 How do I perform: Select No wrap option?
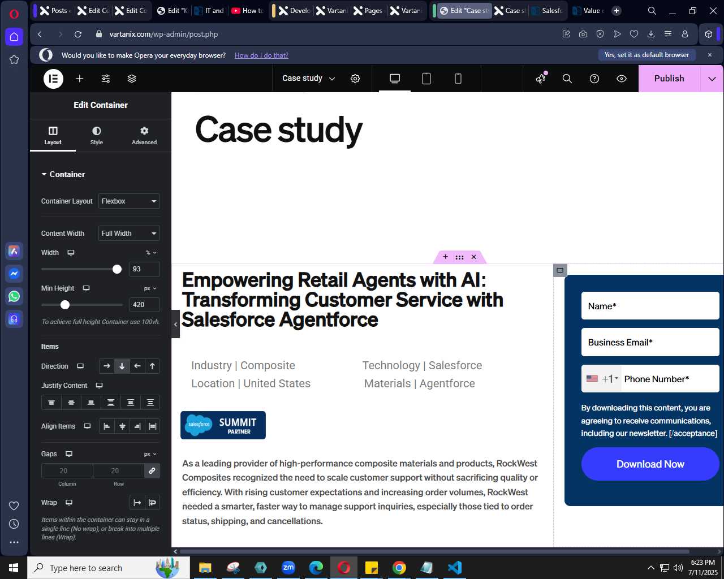coord(137,503)
